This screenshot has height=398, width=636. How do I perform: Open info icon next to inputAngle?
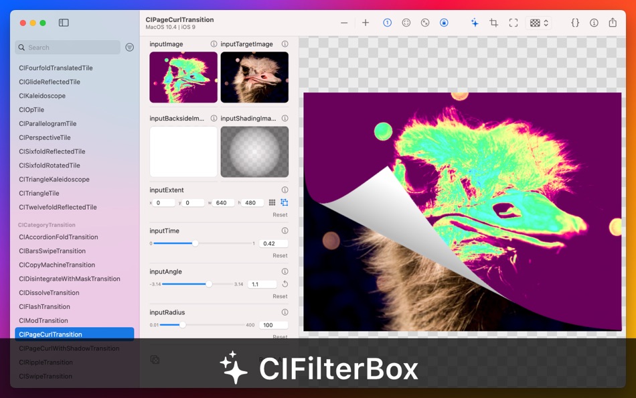(x=285, y=271)
